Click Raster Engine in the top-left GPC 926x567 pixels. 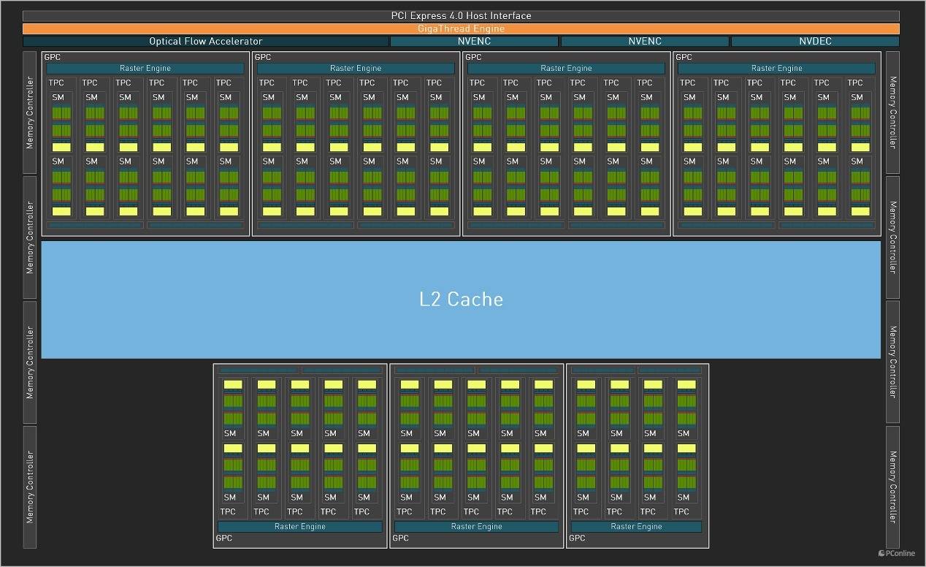pyautogui.click(x=145, y=68)
